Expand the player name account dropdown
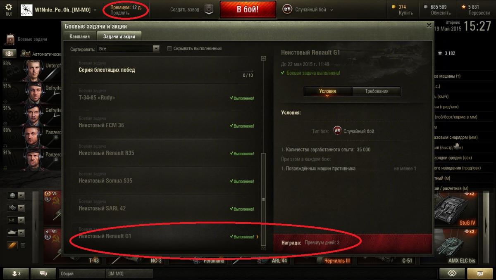496x280 pixels. tap(95, 9)
